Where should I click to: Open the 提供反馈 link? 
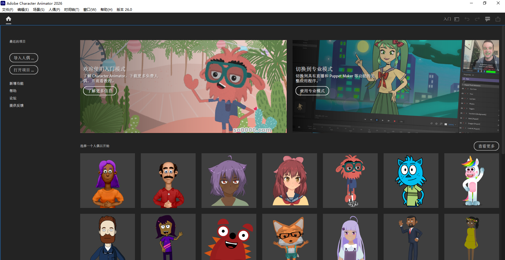tap(16, 106)
